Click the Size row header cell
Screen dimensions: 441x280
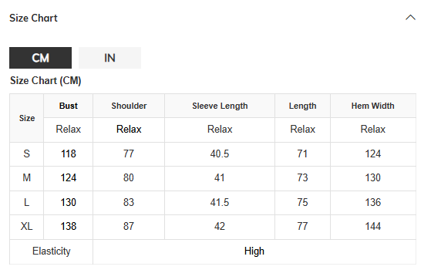point(27,118)
